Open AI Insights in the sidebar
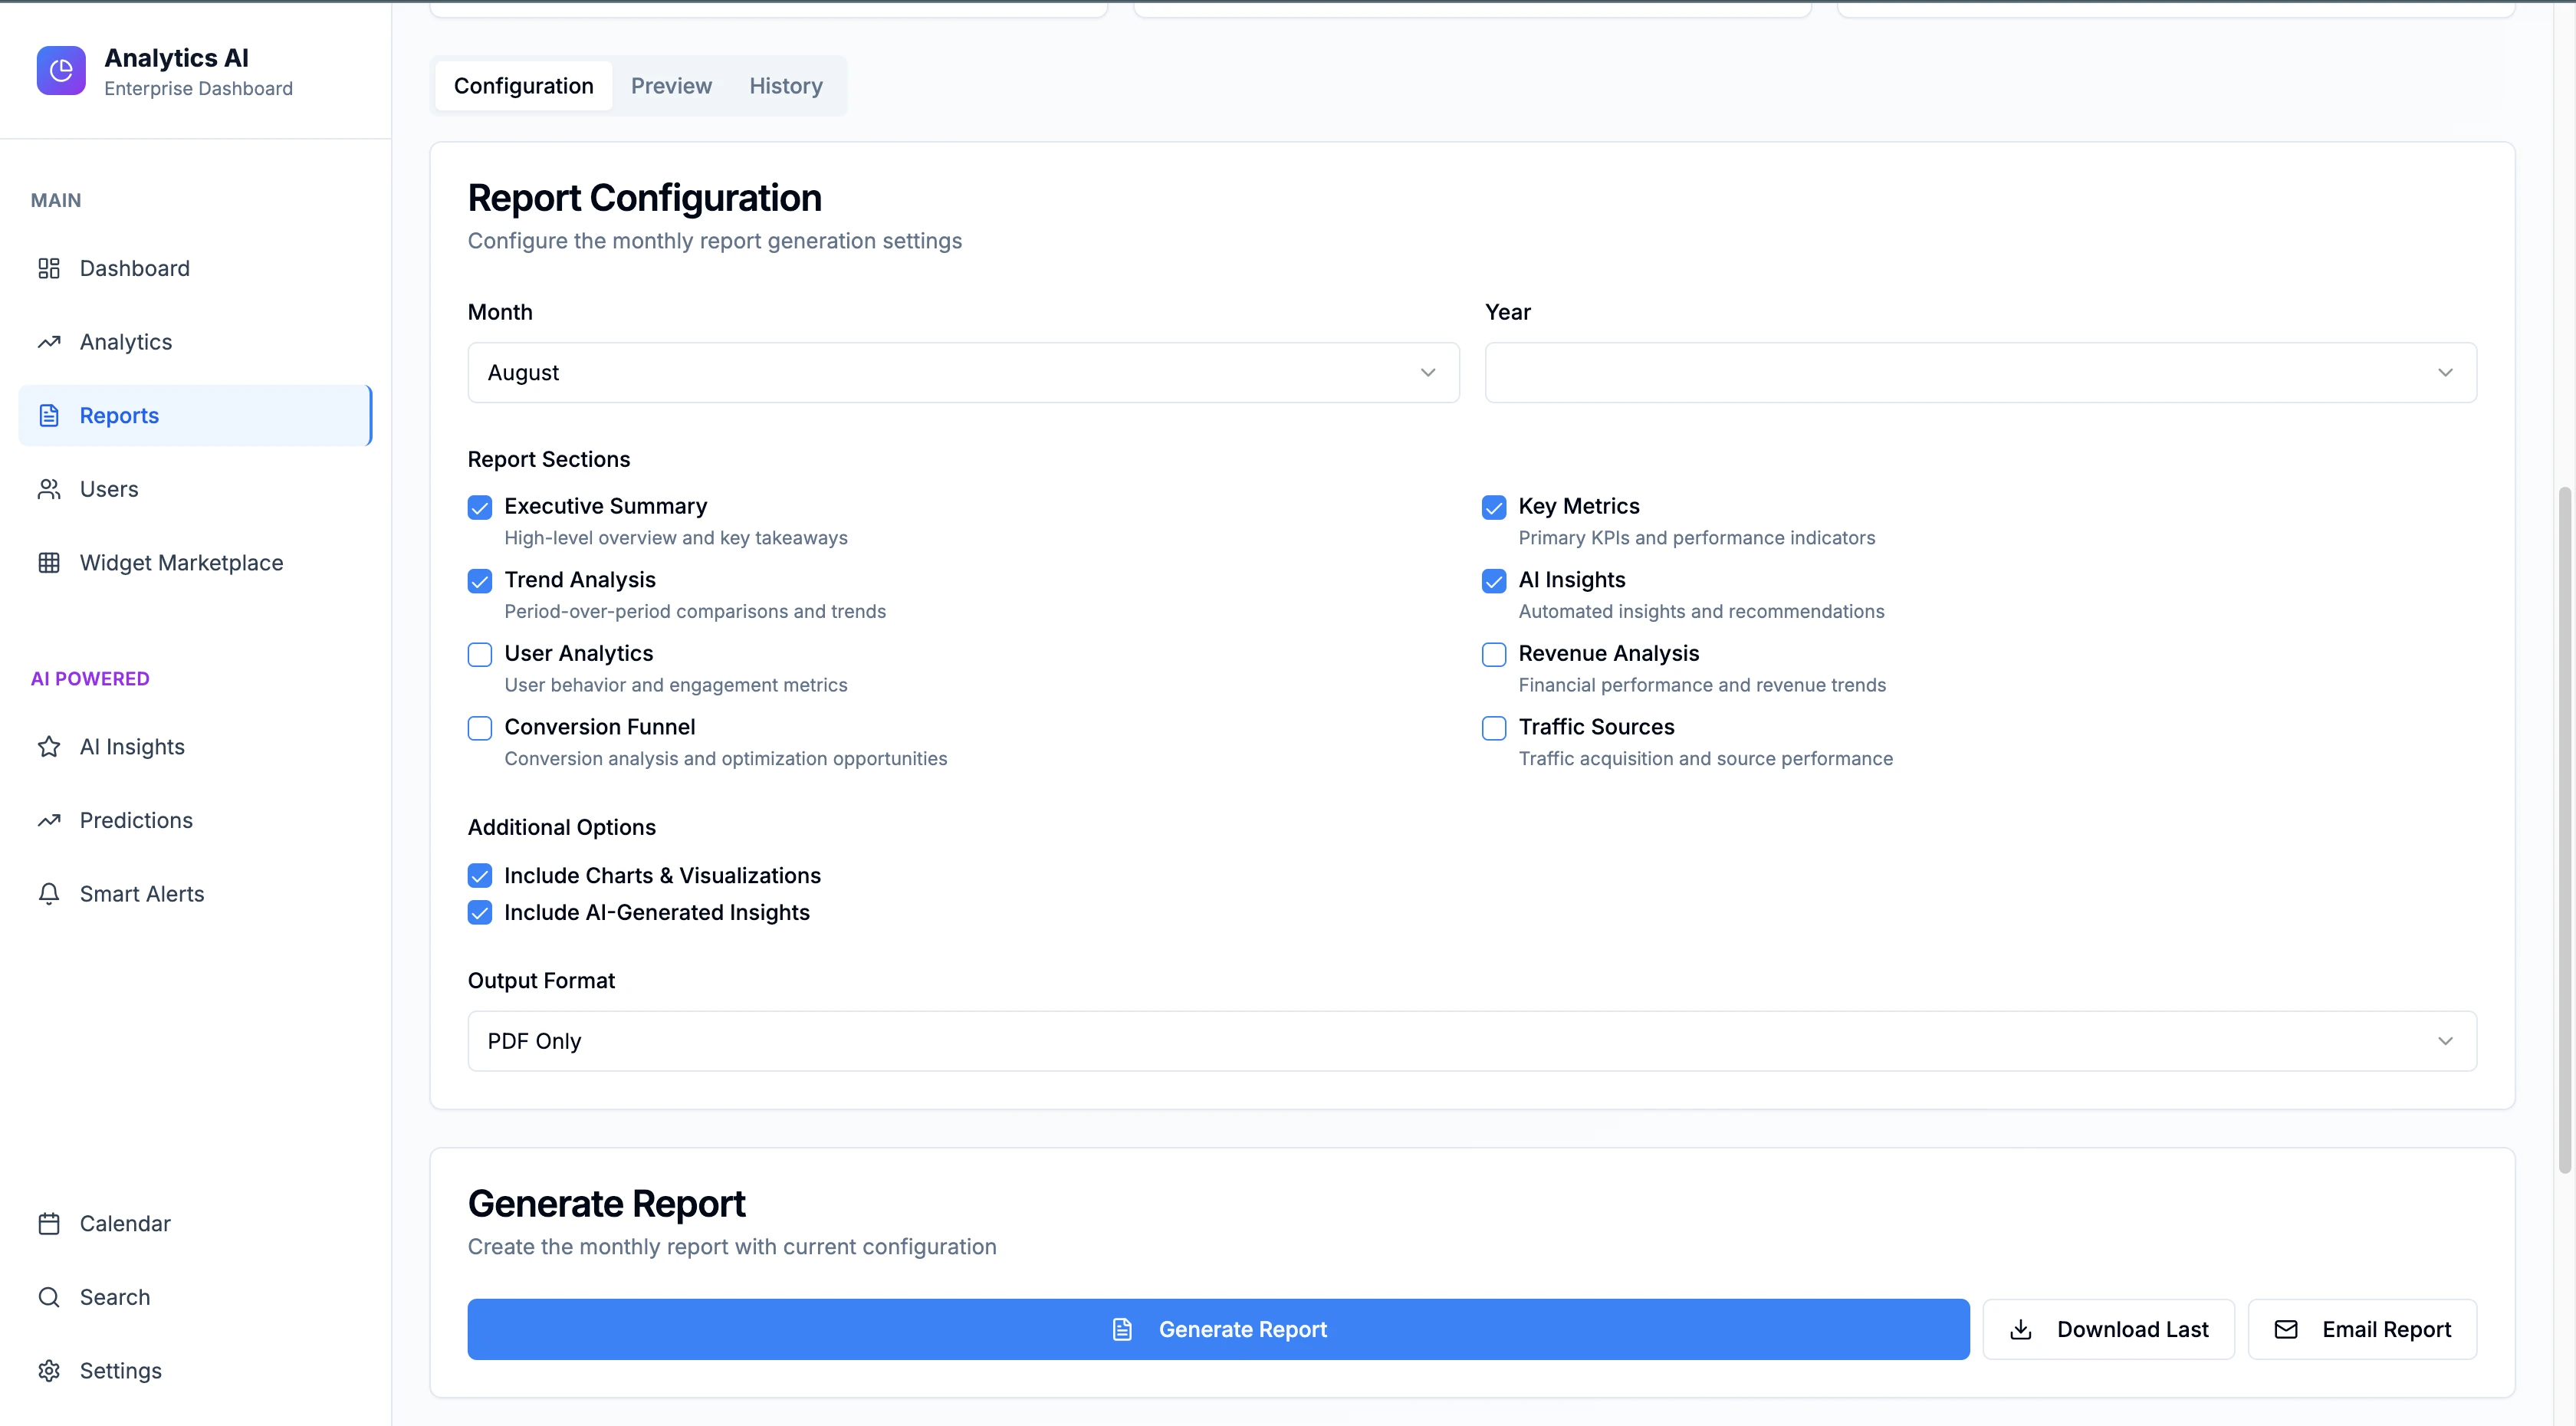 [x=195, y=747]
